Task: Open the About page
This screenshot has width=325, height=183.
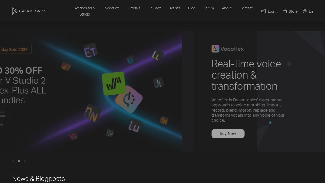Action: (x=226, y=8)
